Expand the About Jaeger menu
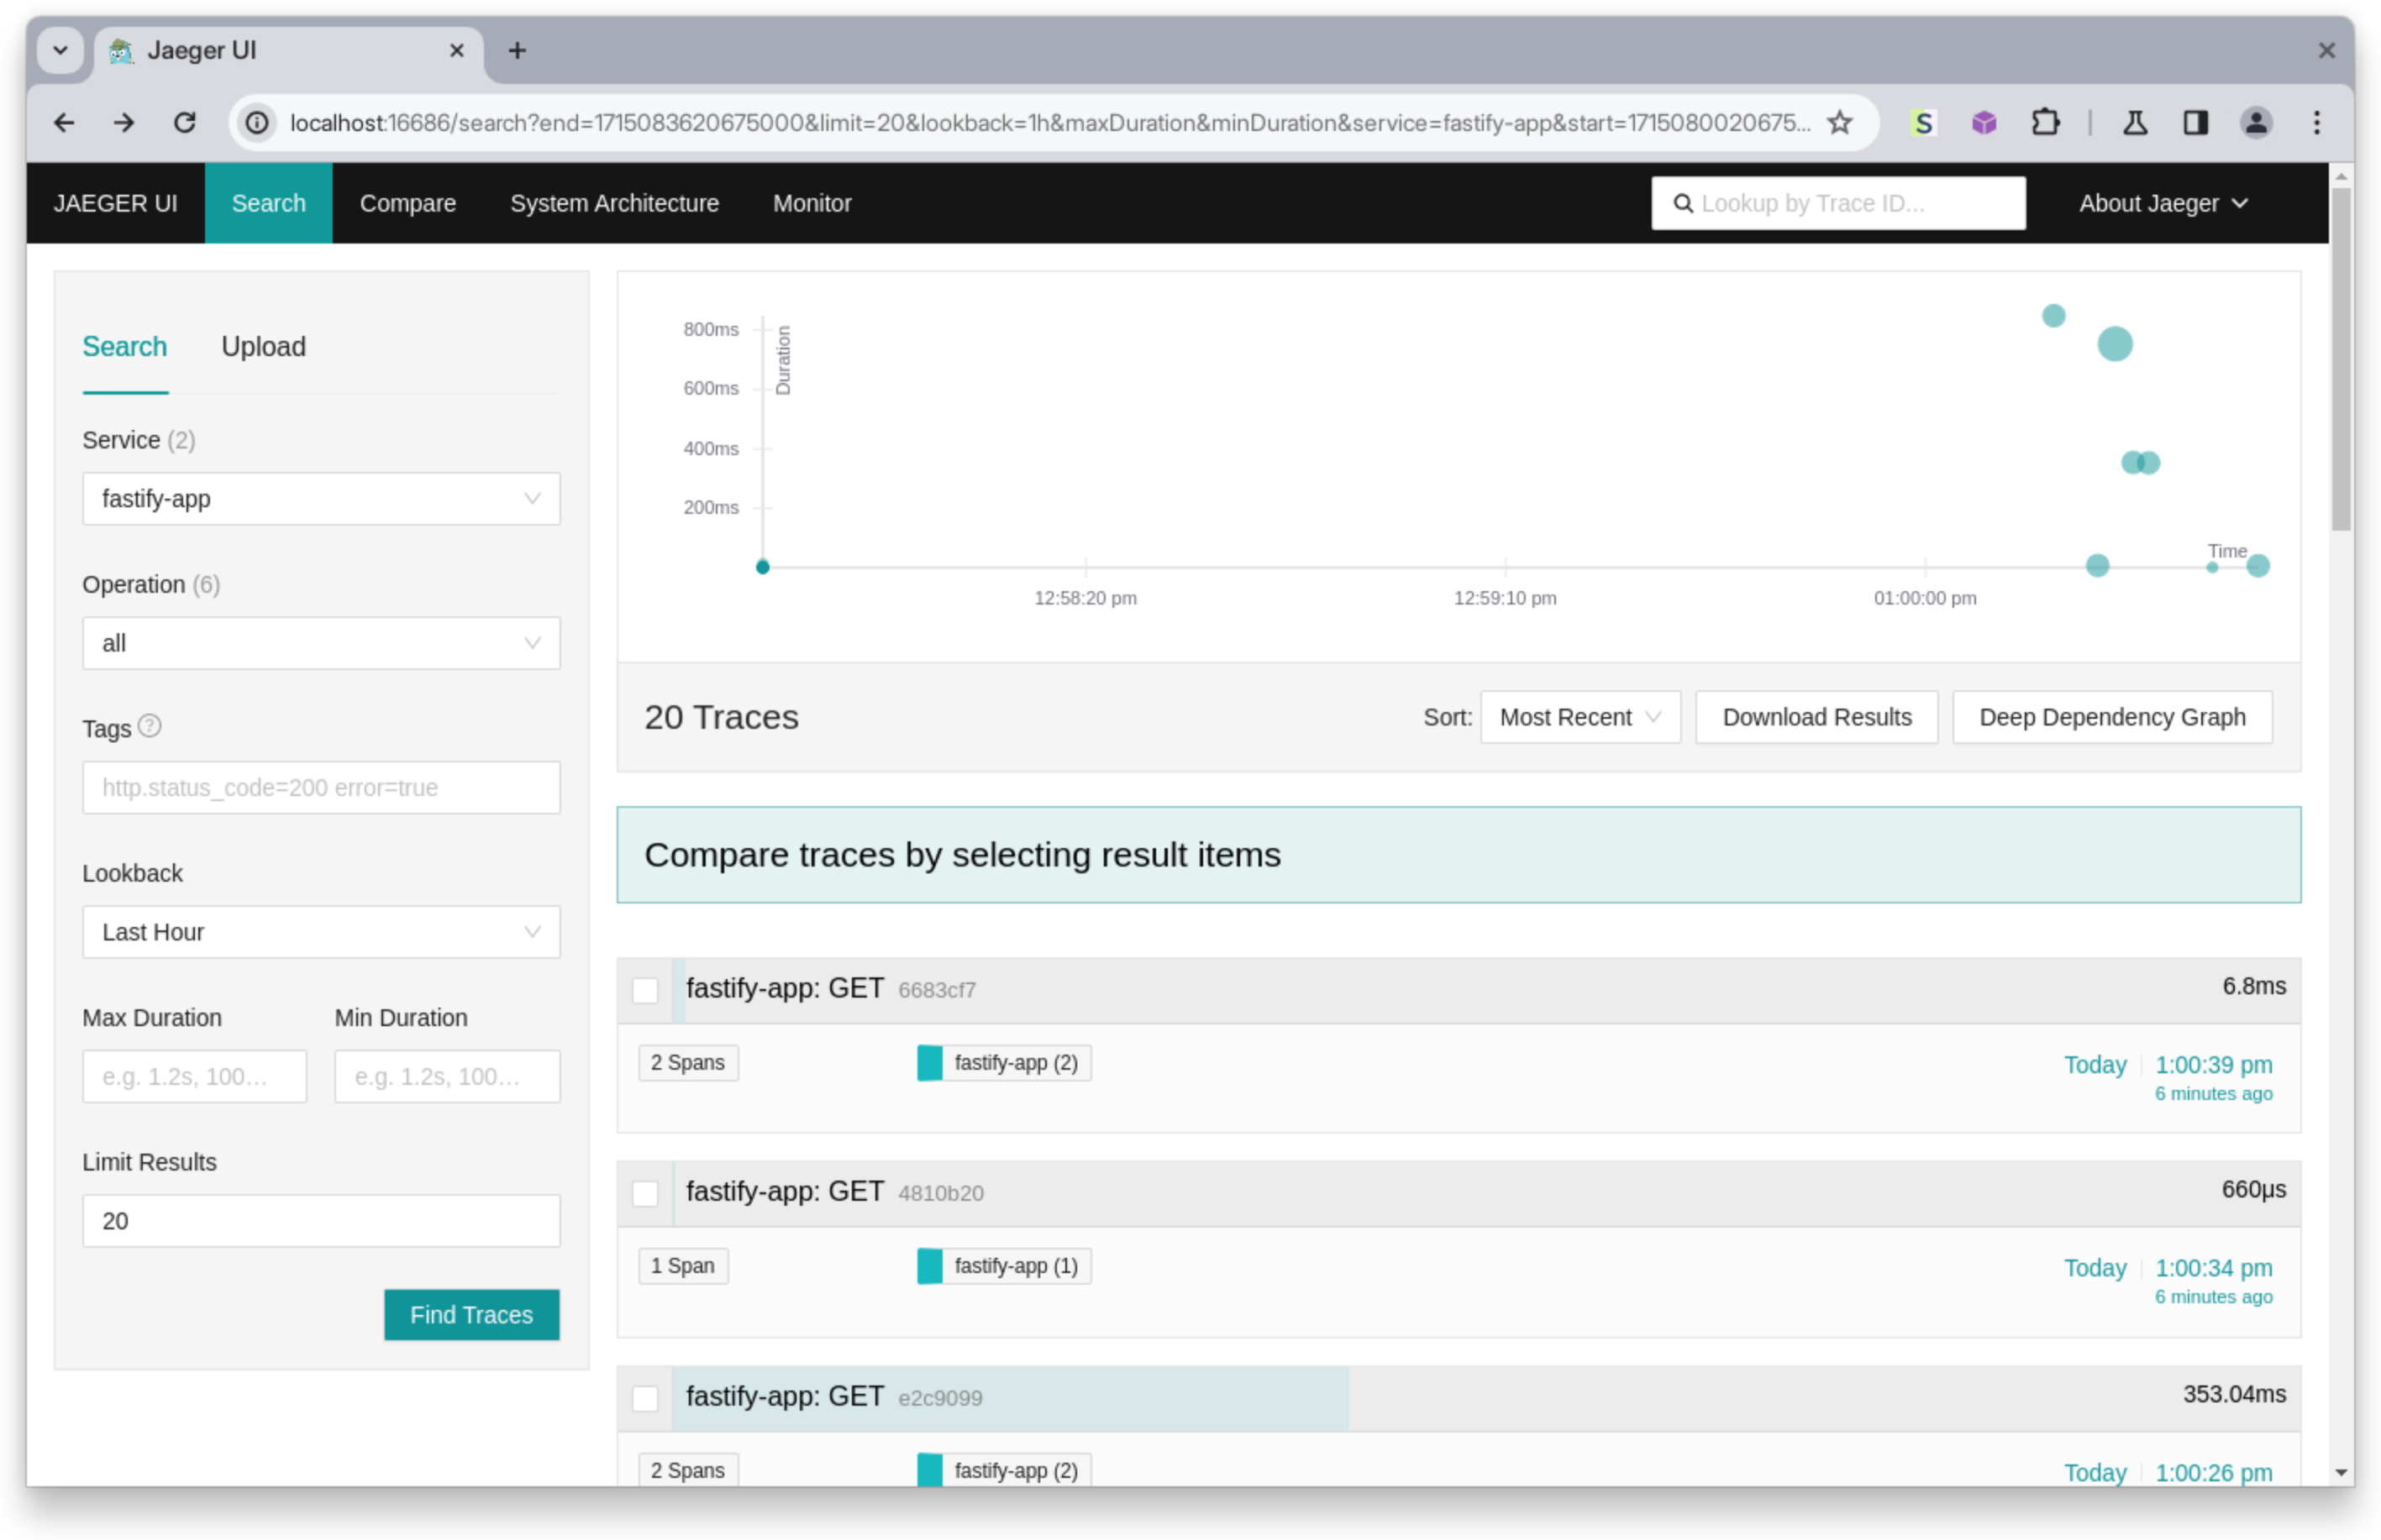Image resolution: width=2381 pixels, height=1540 pixels. pyautogui.click(x=2163, y=203)
